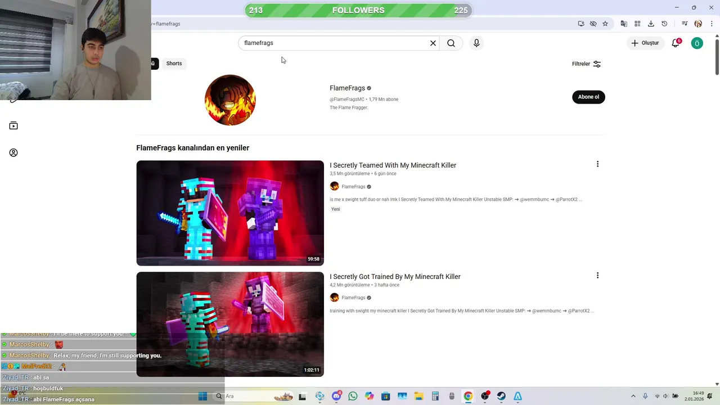Switch to Chrome in the taskbar
The height and width of the screenshot is (405, 720).
[468, 397]
